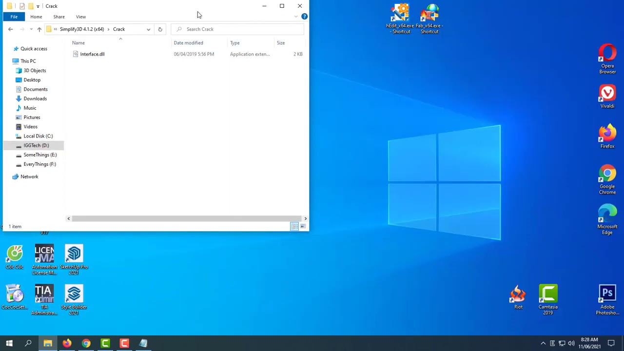Open Desktop folder in the sidebar
This screenshot has width=624, height=351.
point(32,80)
